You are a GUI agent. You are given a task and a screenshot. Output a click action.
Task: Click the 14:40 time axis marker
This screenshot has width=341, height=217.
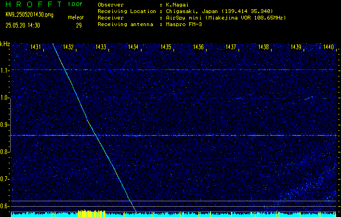329,47
